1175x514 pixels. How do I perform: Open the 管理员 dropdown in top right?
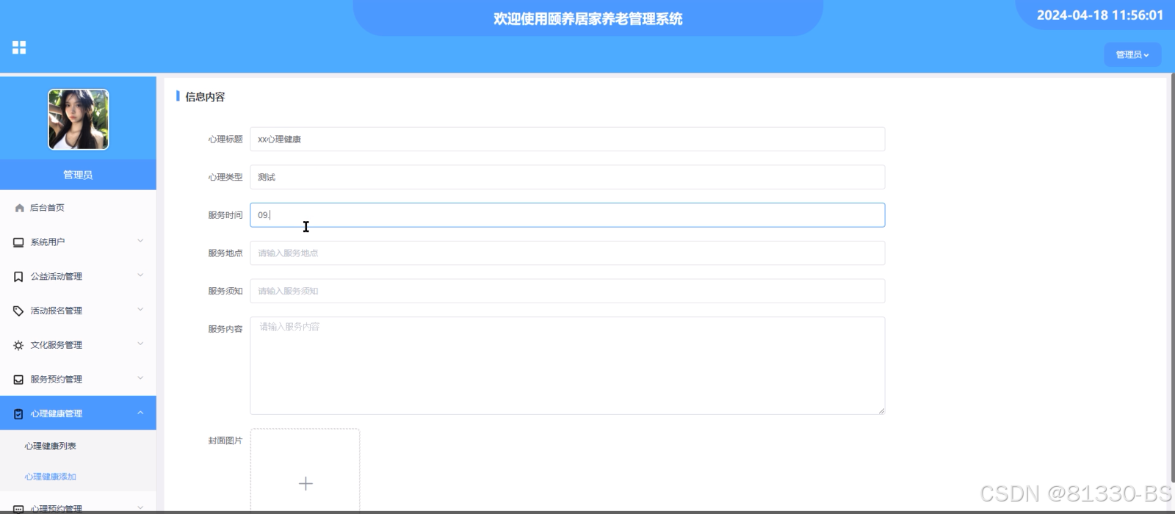[1132, 54]
